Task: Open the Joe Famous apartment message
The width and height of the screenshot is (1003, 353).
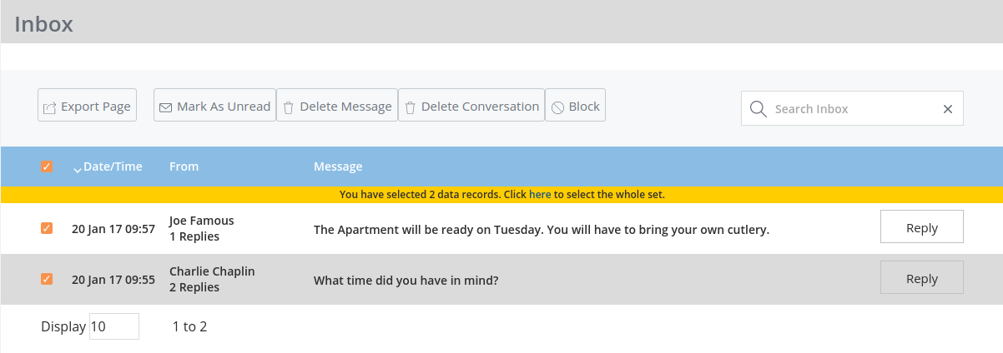Action: tap(541, 229)
